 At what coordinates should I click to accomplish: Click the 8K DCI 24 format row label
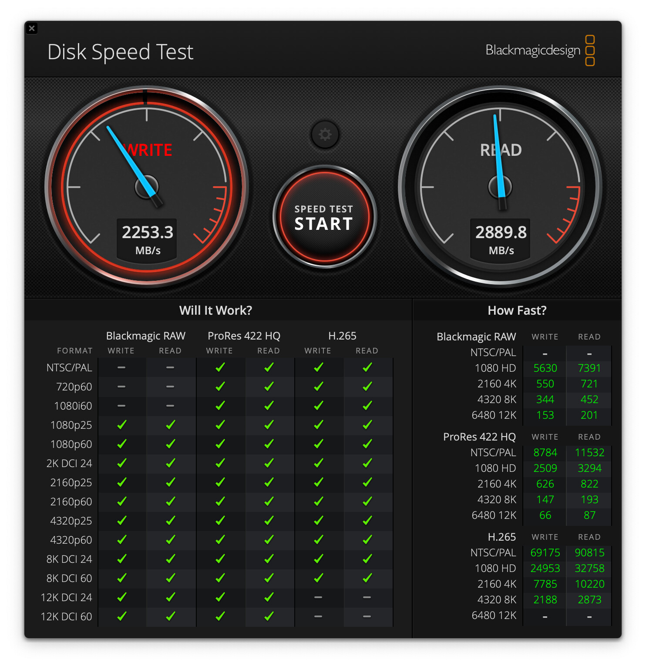click(x=69, y=559)
